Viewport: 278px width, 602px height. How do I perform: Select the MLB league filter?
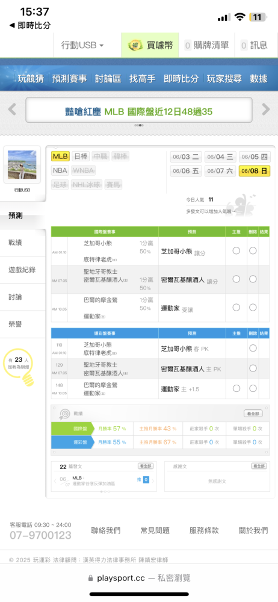60,157
